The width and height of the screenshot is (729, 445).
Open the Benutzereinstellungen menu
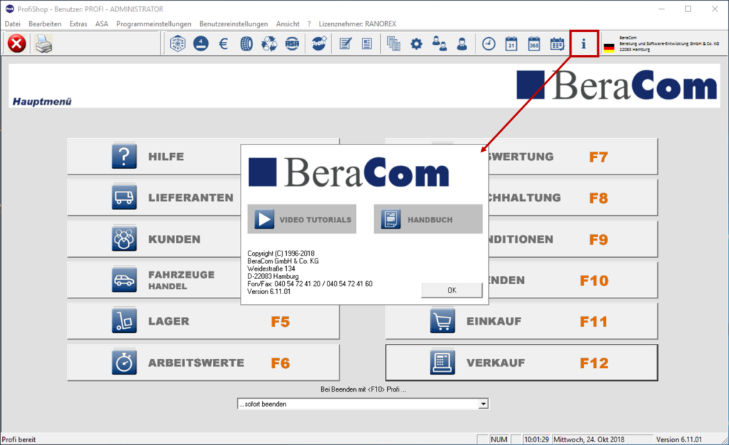pos(234,23)
